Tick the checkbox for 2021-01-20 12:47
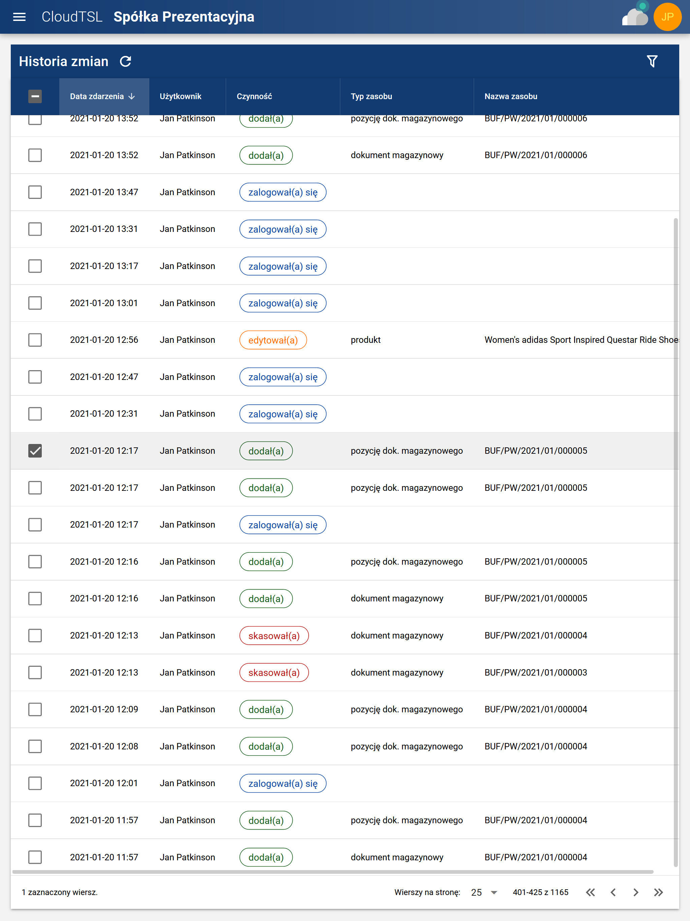690x921 pixels. pos(35,377)
